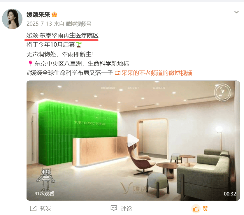Screen dimensions: 244x215
Task: Click the 41次观看 view count
Action: (x=44, y=193)
